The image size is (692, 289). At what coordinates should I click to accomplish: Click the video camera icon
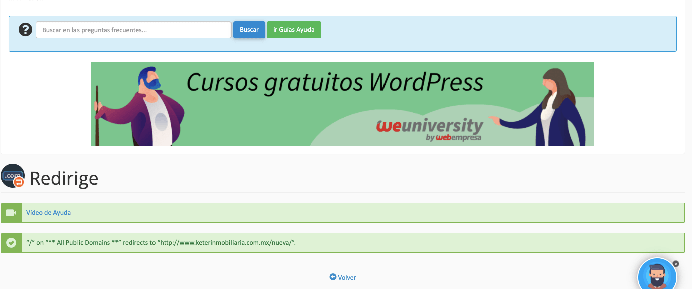coord(11,213)
